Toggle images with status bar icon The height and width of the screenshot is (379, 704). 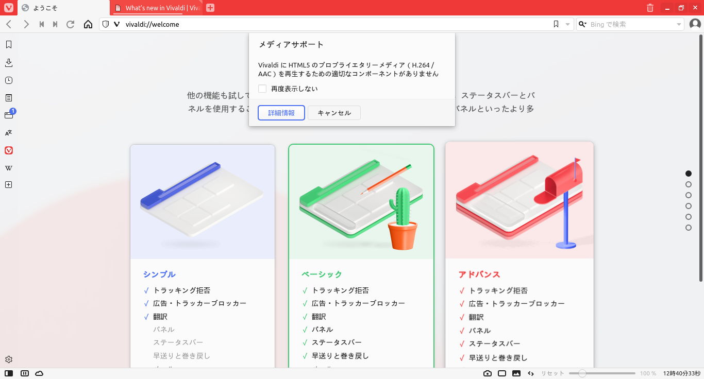pyautogui.click(x=516, y=373)
